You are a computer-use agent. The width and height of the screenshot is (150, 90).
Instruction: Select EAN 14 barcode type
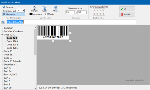(8, 71)
